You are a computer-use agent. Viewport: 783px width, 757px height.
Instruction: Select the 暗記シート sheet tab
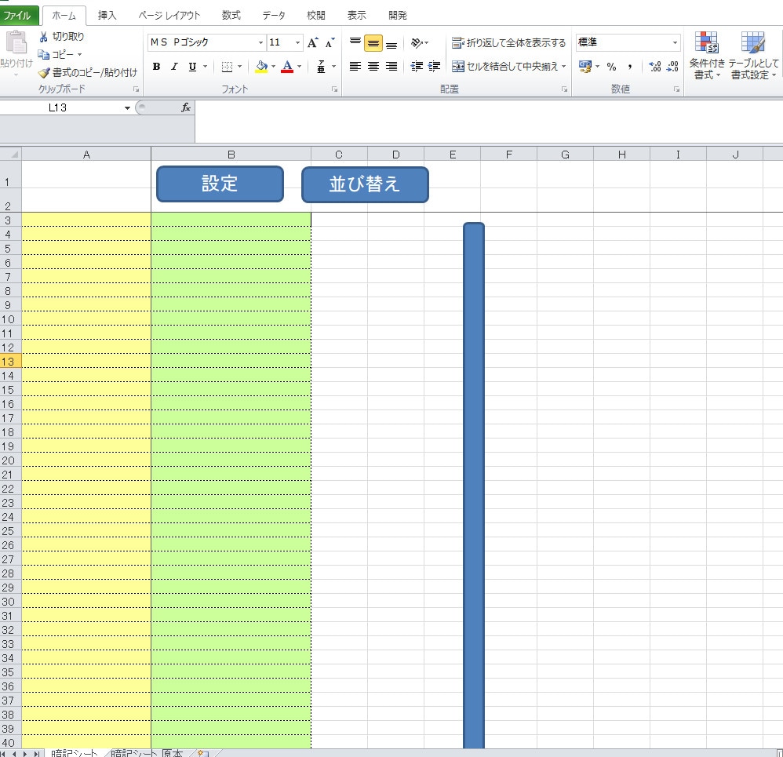point(75,752)
